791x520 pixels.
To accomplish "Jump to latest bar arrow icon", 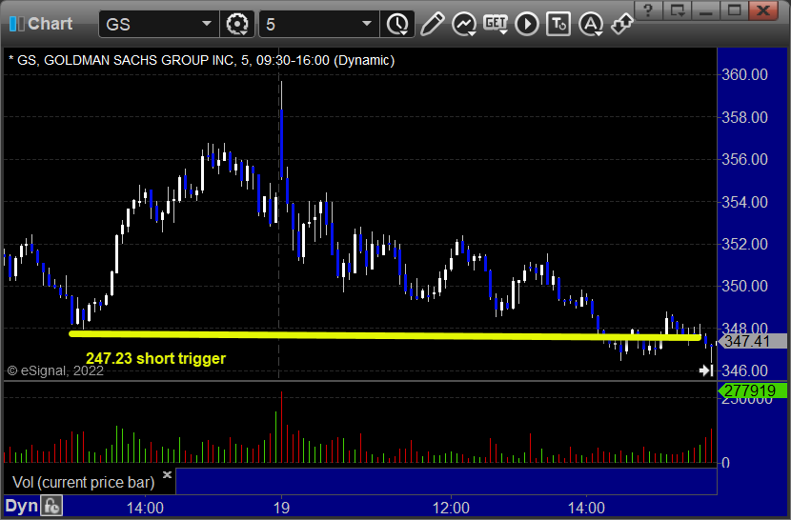I will pos(706,370).
